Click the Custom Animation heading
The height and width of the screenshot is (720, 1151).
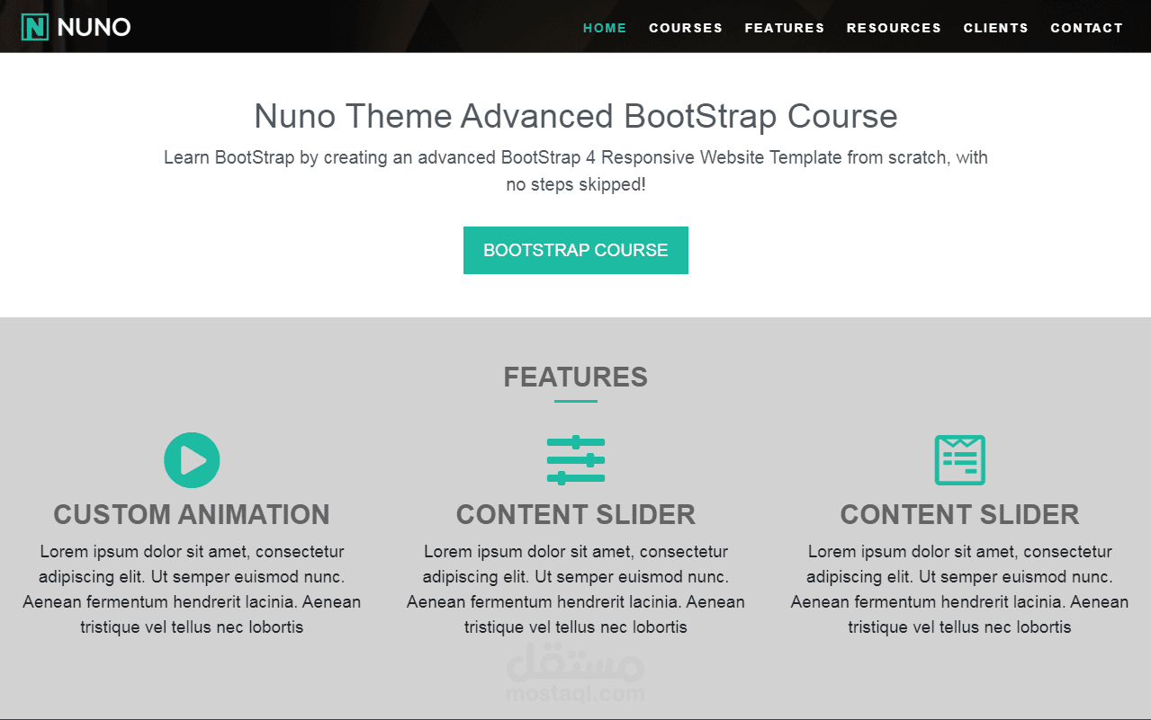192,514
